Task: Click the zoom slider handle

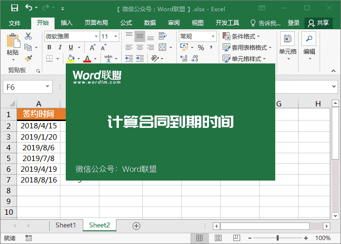Action: 277,238
